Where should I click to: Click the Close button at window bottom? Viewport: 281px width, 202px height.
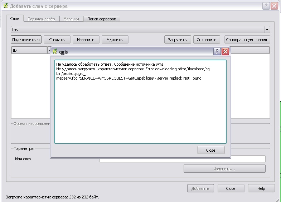(x=231, y=188)
